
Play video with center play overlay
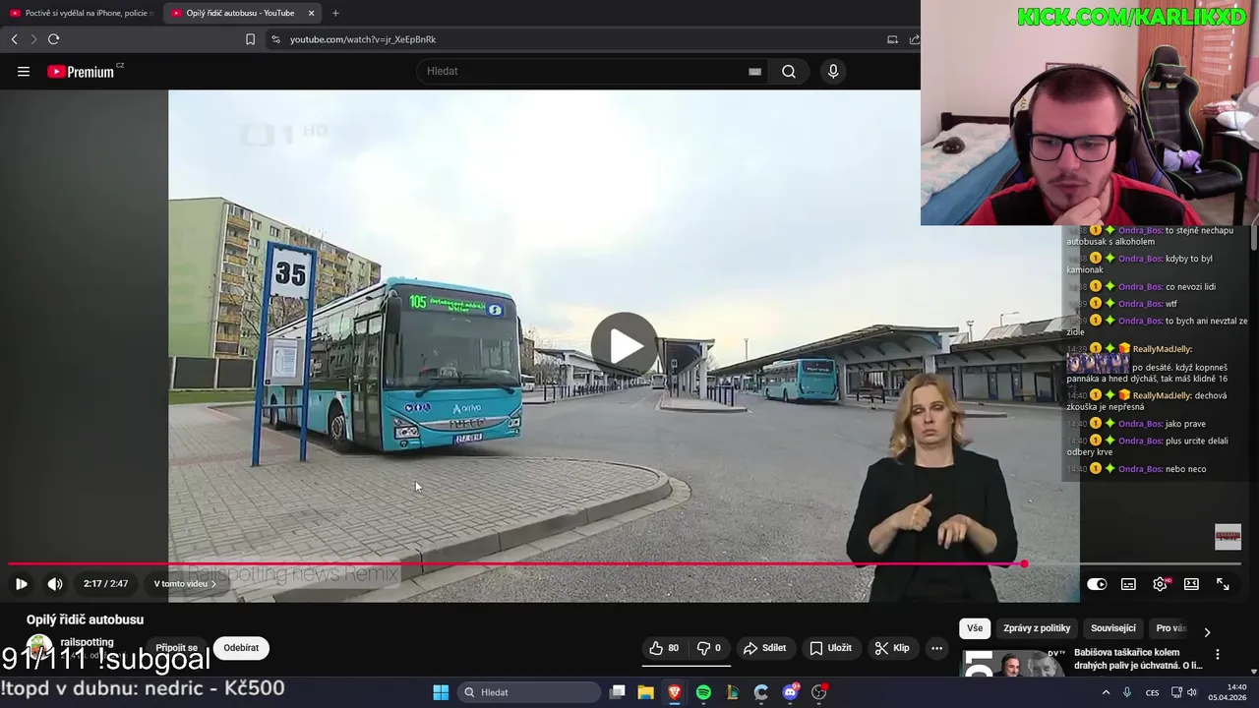[624, 345]
